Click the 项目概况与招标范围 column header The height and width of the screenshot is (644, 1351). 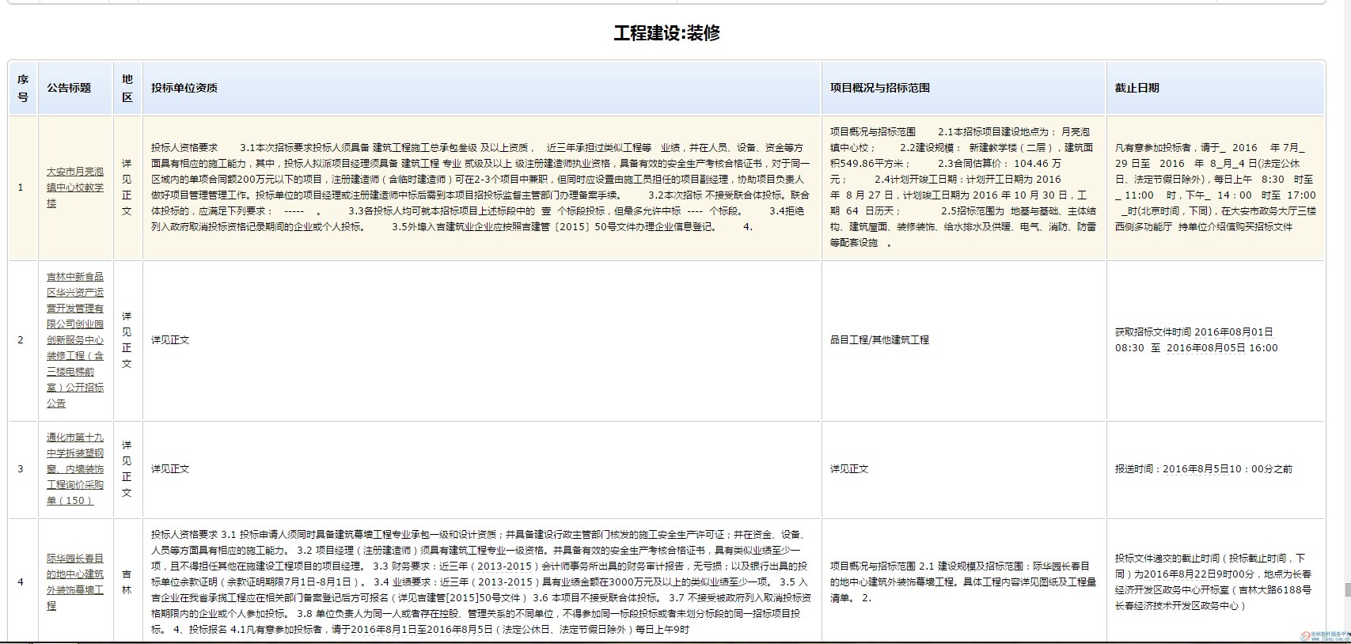click(879, 88)
